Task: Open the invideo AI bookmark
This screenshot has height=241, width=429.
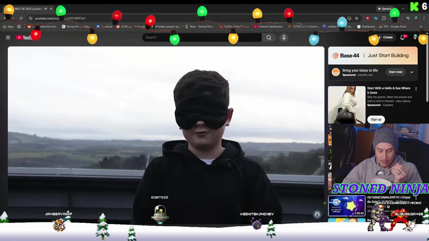Action: click(338, 26)
